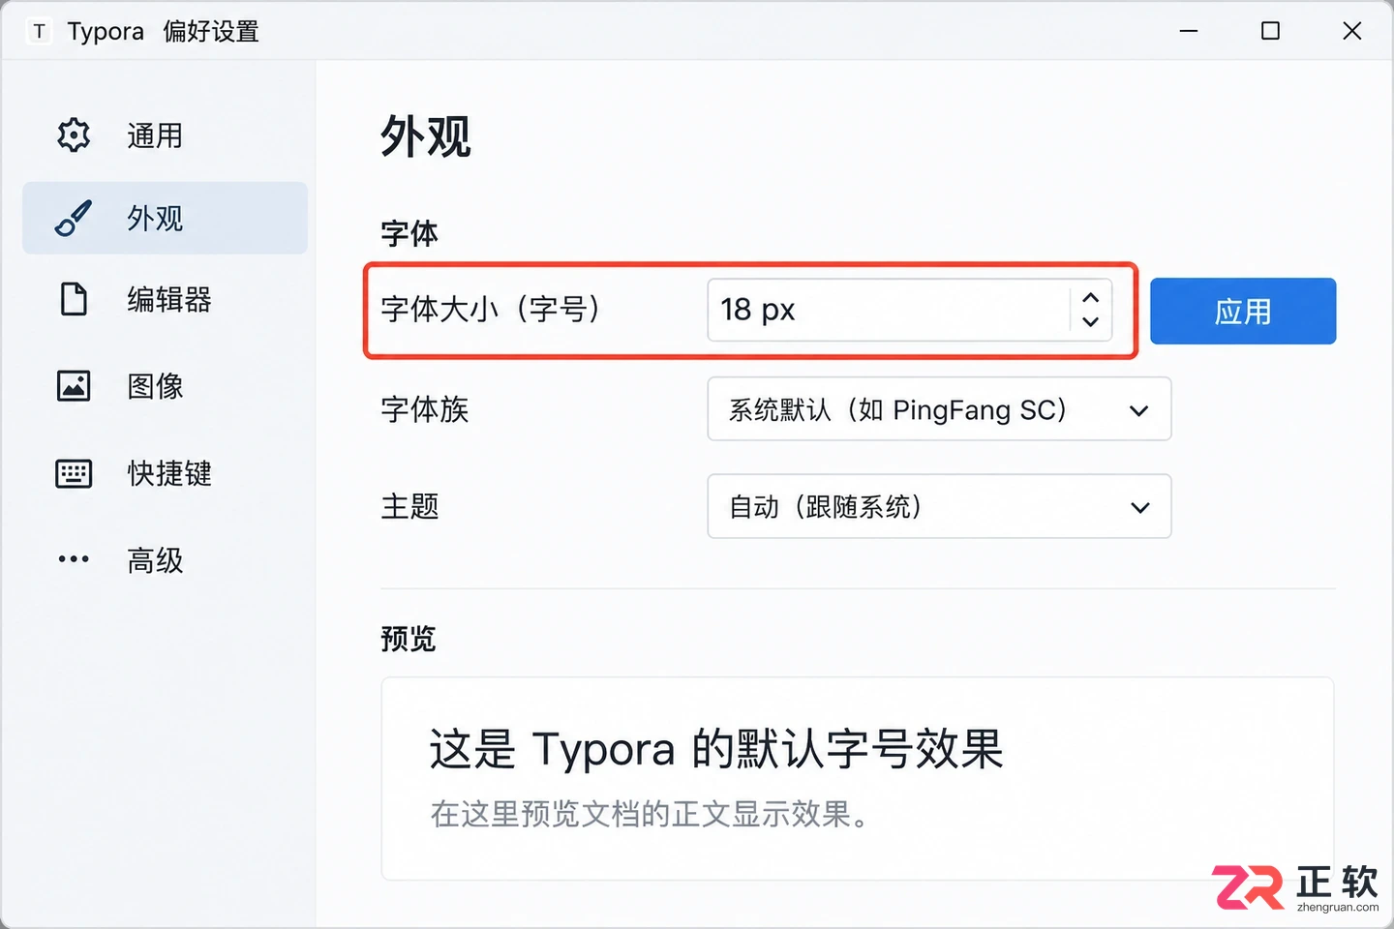Open the 主题 dropdown showing 自动（跟随系统）
The width and height of the screenshot is (1394, 929).
point(939,506)
